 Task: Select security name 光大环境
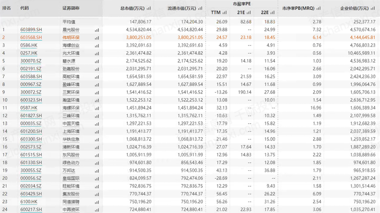point(71,53)
